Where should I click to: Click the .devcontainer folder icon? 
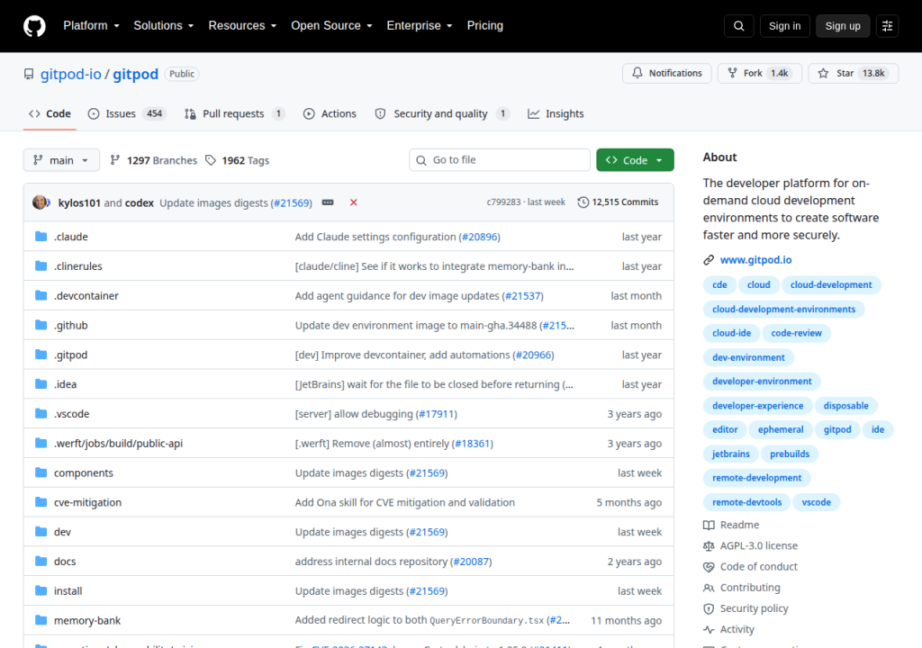coord(41,295)
